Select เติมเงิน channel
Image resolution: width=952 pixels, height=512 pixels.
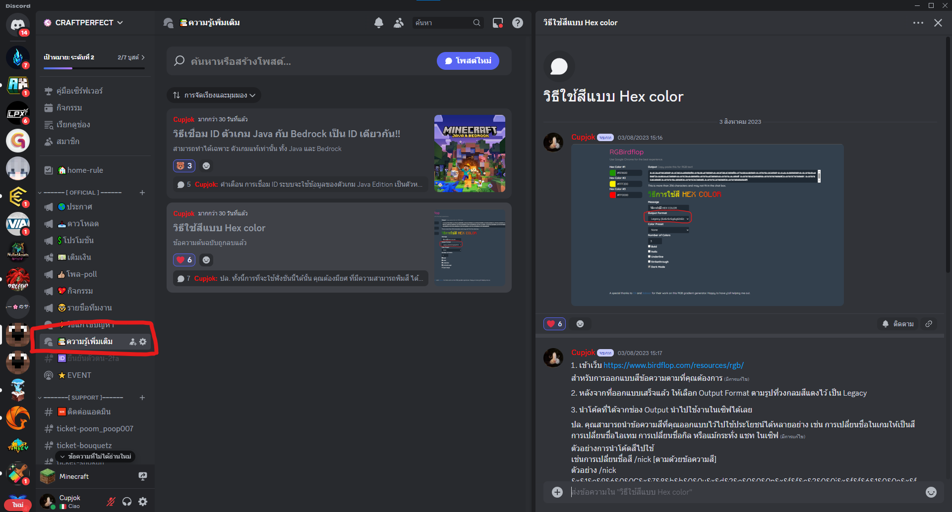[95, 257]
